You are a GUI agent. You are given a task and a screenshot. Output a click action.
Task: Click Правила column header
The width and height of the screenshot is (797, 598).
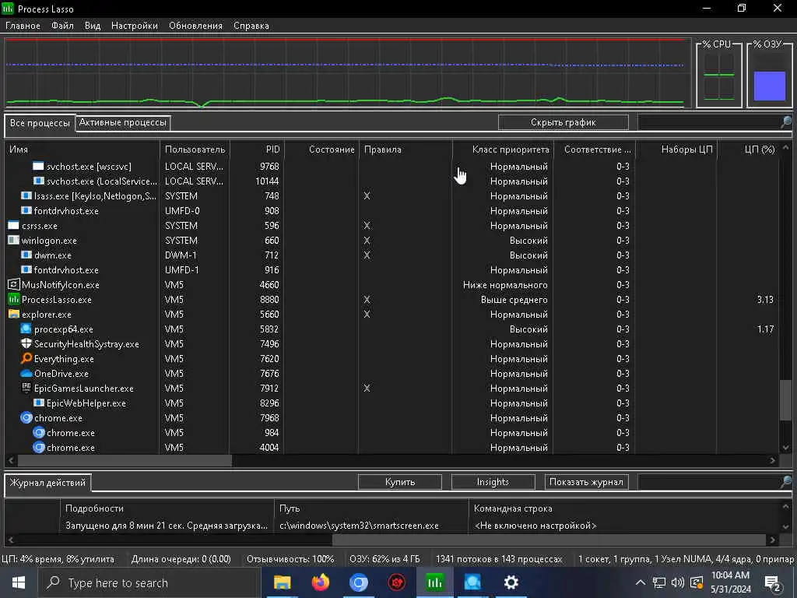(406, 149)
